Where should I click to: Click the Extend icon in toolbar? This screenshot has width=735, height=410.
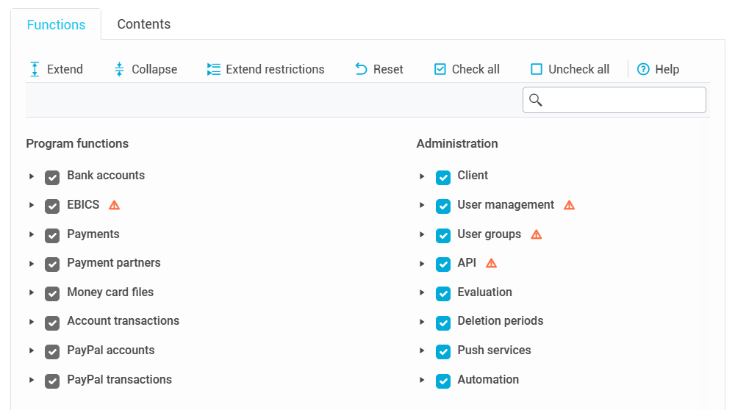34,69
